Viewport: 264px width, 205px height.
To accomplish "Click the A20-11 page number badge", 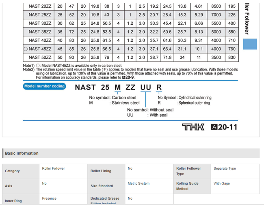I will (x=224, y=127).
